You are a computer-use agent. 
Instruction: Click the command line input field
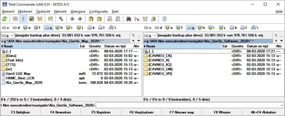(190, 105)
